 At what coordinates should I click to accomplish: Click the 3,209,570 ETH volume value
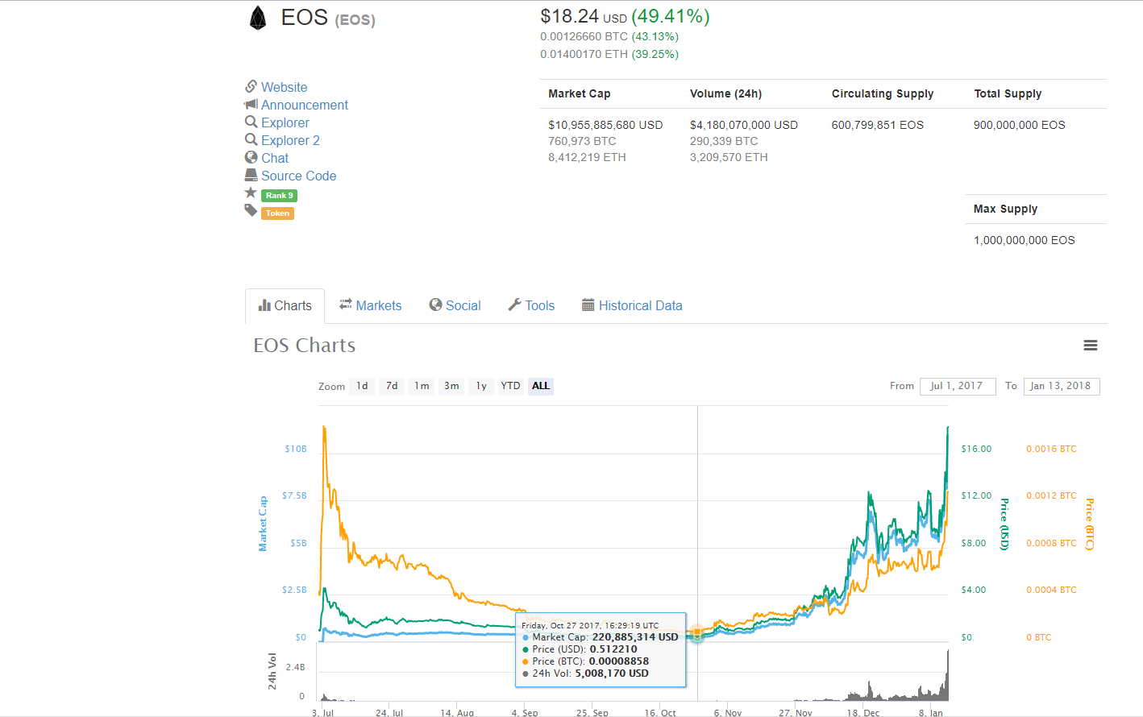[x=729, y=157]
